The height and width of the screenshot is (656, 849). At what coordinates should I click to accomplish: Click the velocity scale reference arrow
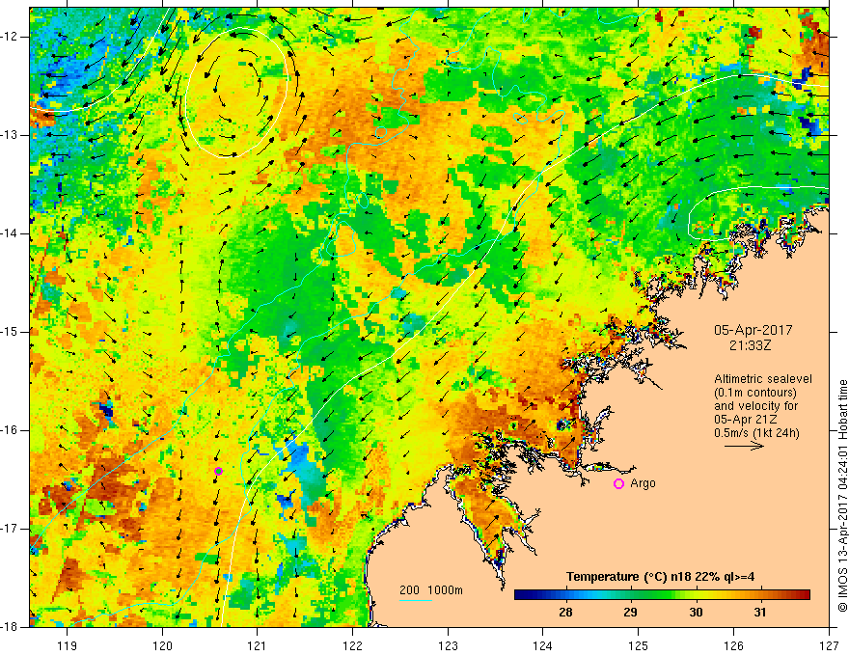coord(744,446)
